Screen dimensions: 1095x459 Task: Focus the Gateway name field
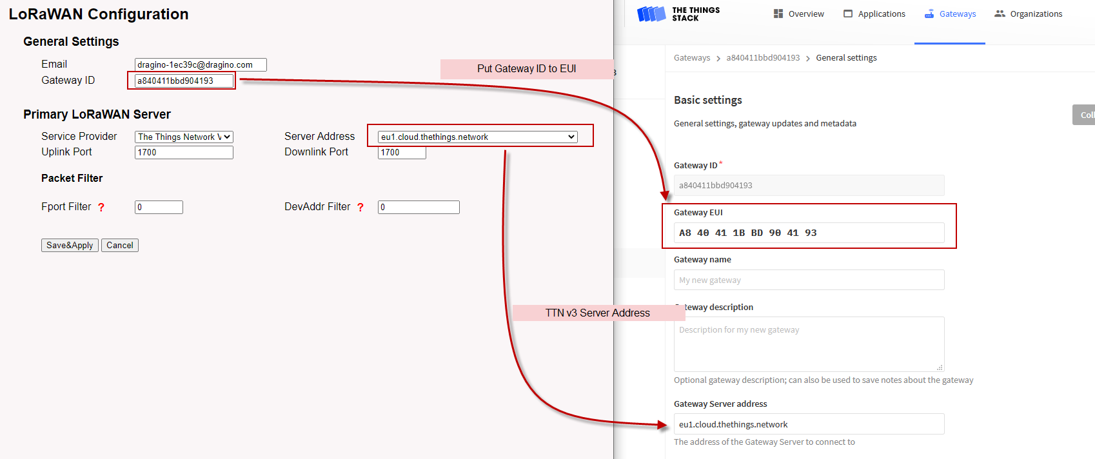[x=809, y=280]
